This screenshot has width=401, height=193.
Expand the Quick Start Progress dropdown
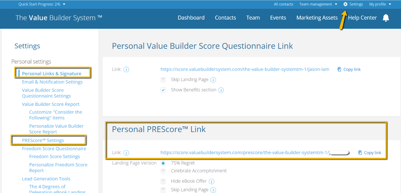(42, 4)
